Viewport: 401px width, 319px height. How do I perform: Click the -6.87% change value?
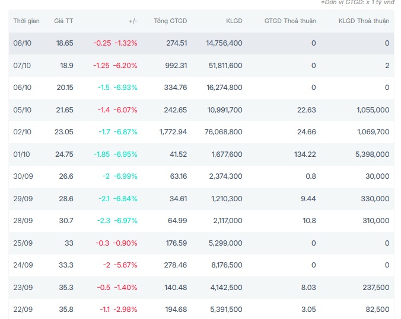125,132
